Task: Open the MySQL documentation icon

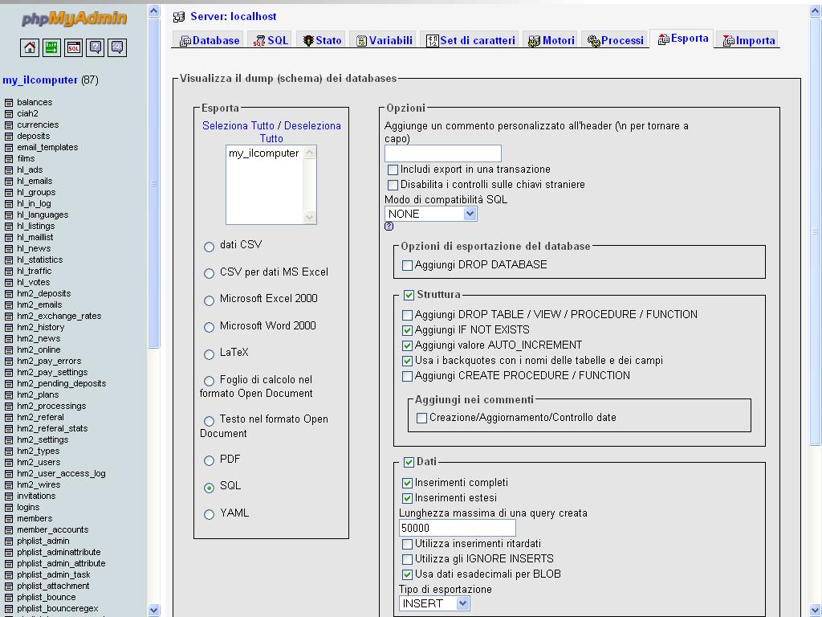Action: click(117, 47)
